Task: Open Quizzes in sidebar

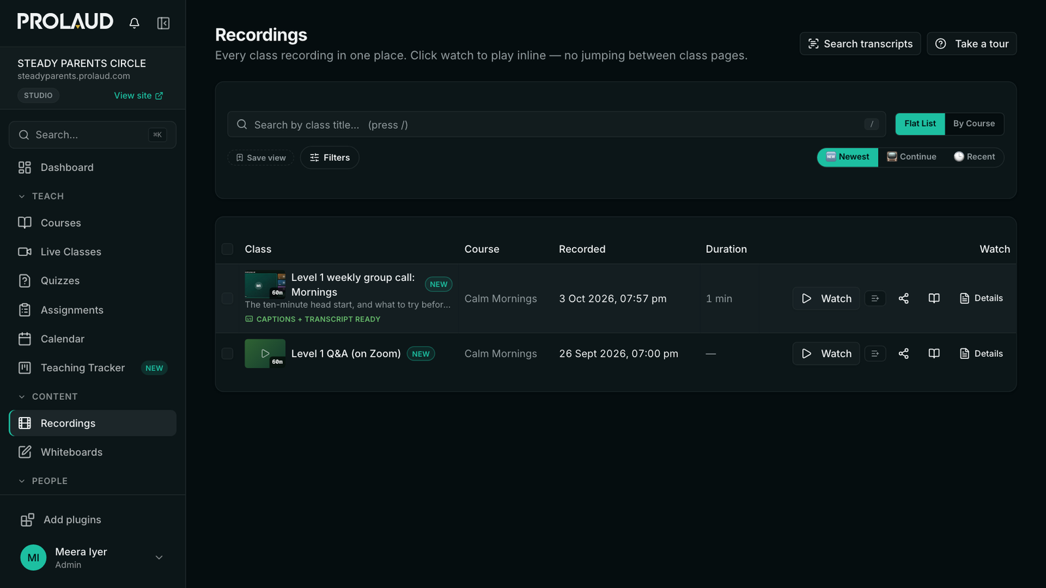Action: 92,280
